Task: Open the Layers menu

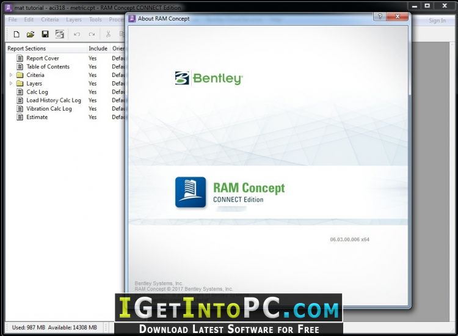Action: 74,20
